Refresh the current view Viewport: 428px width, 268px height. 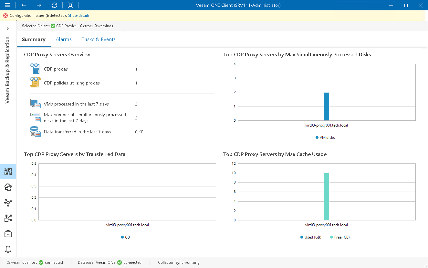click(55, 5)
